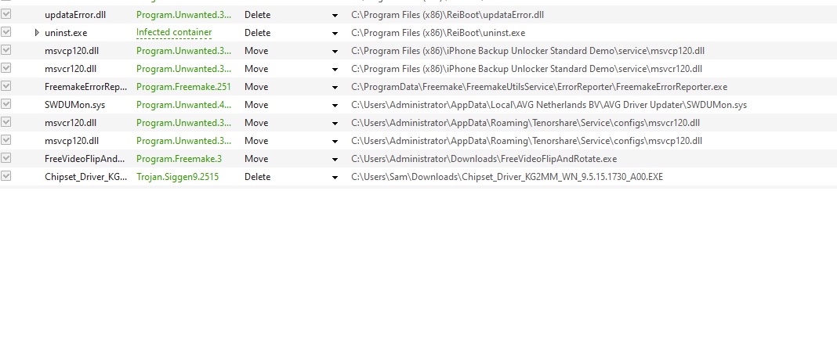
Task: Click the Program.Freemake.3 threat link
Action: 179,159
